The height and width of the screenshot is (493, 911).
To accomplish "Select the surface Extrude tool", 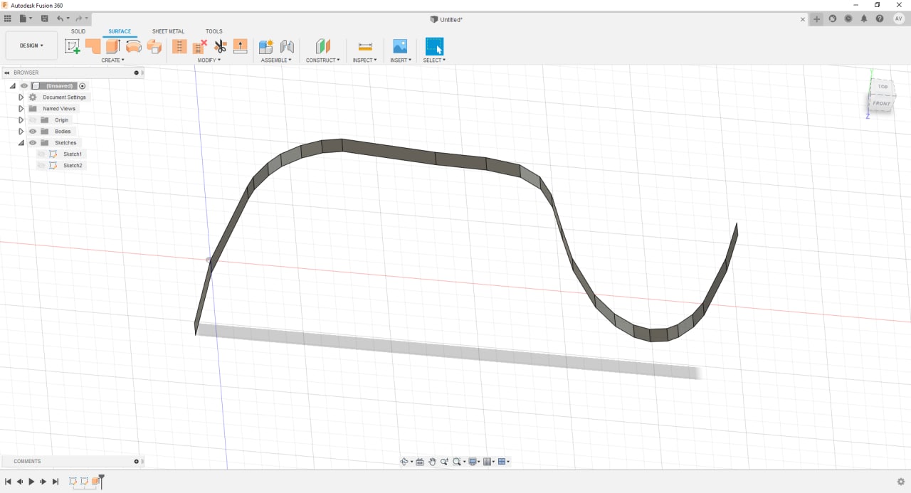I will click(x=112, y=46).
